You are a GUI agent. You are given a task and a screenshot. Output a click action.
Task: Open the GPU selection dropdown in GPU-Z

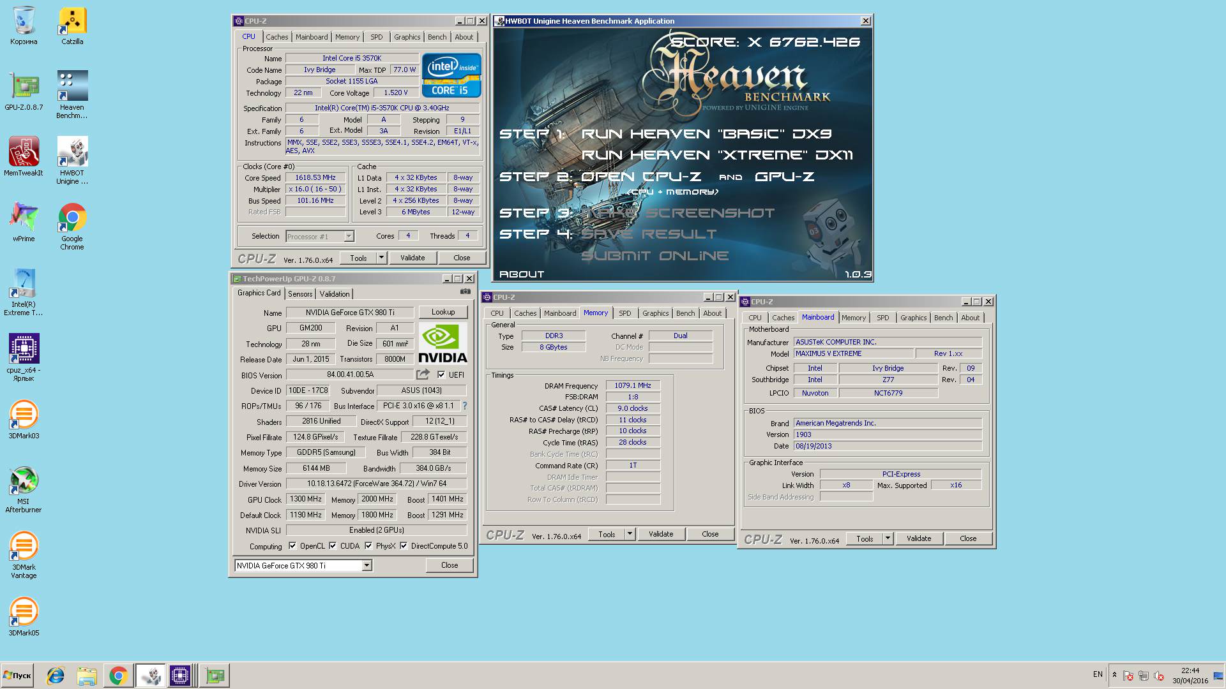367,565
